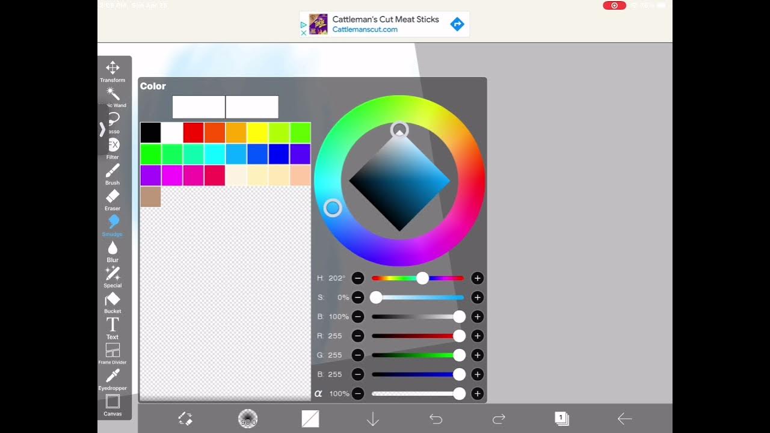Select the Magic Wand tool
The image size is (770, 433).
point(112,97)
